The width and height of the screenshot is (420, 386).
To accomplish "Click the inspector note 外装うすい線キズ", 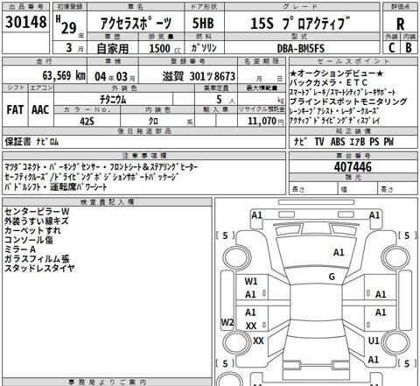I will (x=37, y=221).
